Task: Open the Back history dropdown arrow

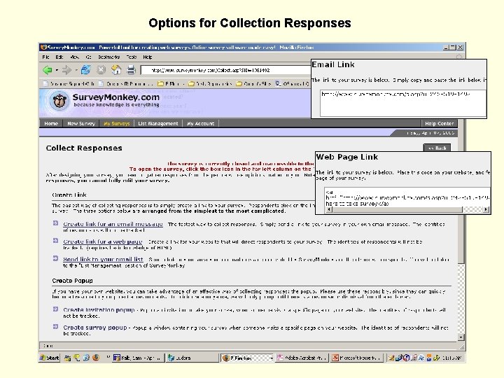Action: point(57,70)
